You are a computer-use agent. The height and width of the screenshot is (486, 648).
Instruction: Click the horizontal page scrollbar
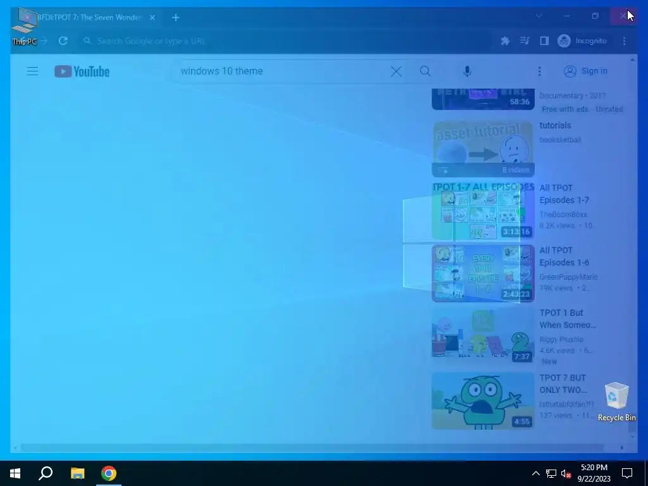312,447
